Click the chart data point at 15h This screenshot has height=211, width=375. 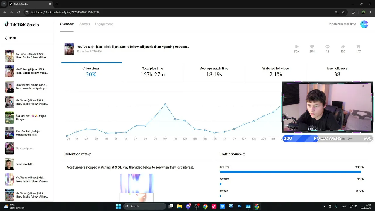pyautogui.click(x=214, y=133)
